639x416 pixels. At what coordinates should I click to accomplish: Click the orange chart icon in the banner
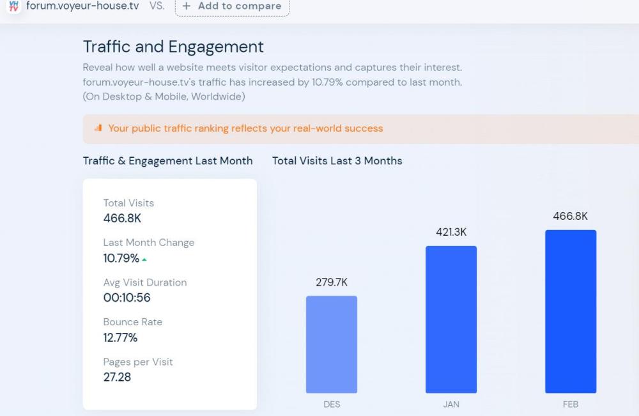coord(98,128)
